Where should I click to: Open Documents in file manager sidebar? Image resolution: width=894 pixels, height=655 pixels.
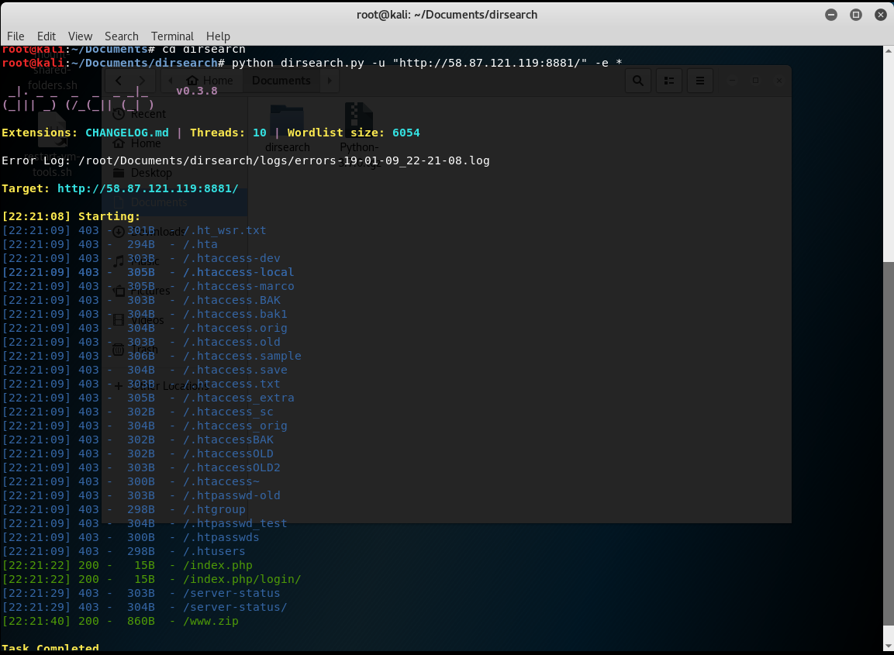click(174, 202)
